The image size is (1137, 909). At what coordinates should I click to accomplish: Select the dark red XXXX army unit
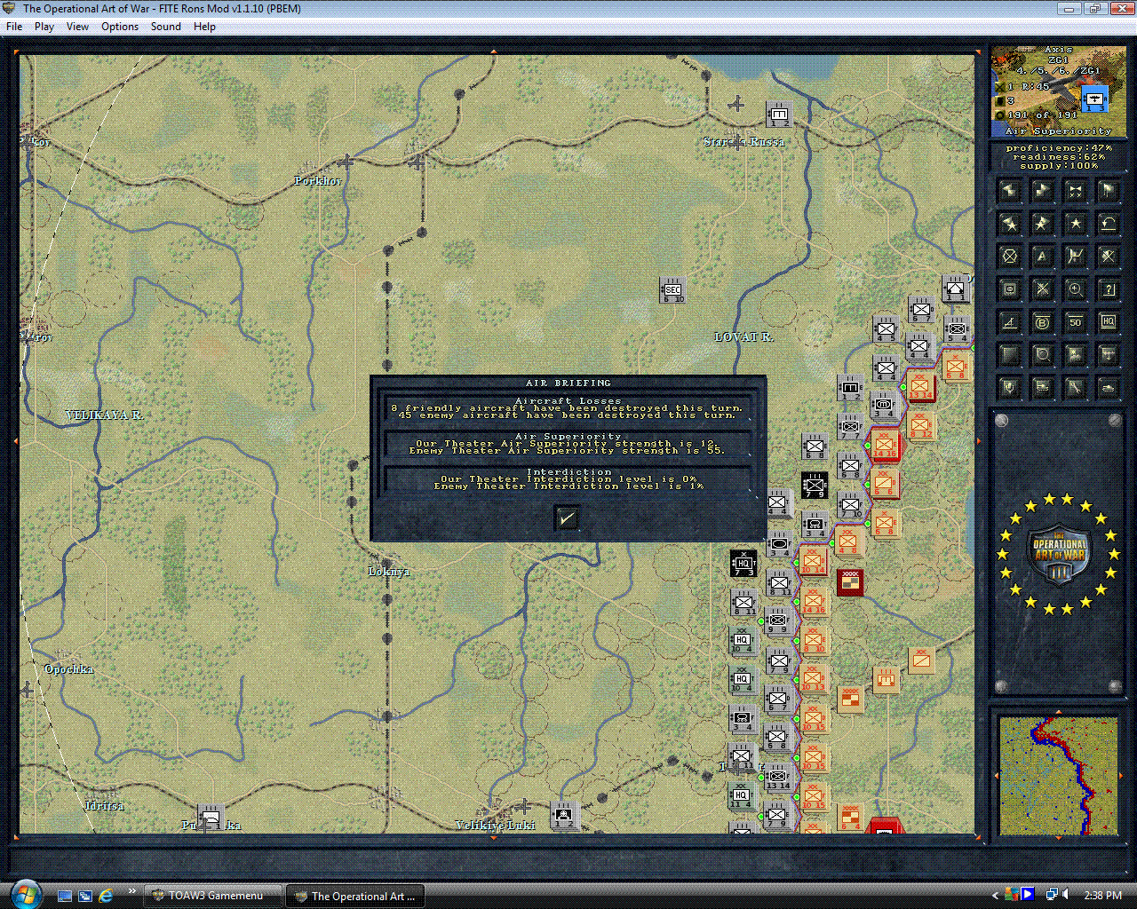click(x=850, y=582)
